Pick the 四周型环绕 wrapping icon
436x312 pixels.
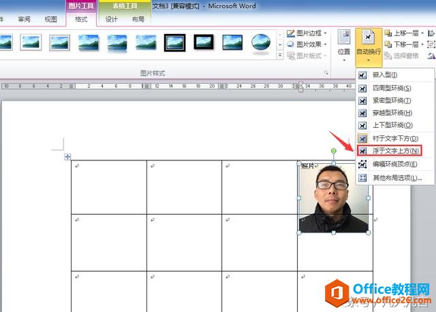pos(362,88)
